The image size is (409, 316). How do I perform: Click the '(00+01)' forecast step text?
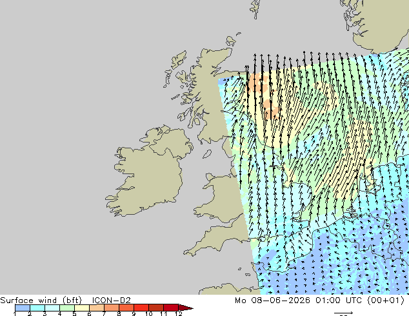pyautogui.click(x=386, y=301)
